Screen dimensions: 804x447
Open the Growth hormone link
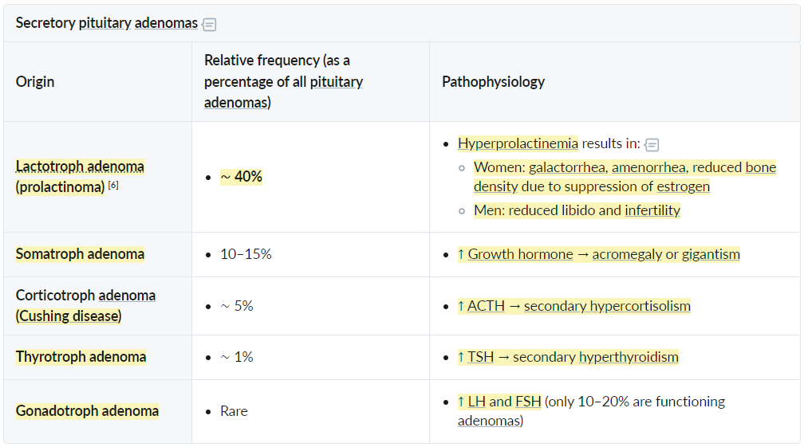point(520,254)
